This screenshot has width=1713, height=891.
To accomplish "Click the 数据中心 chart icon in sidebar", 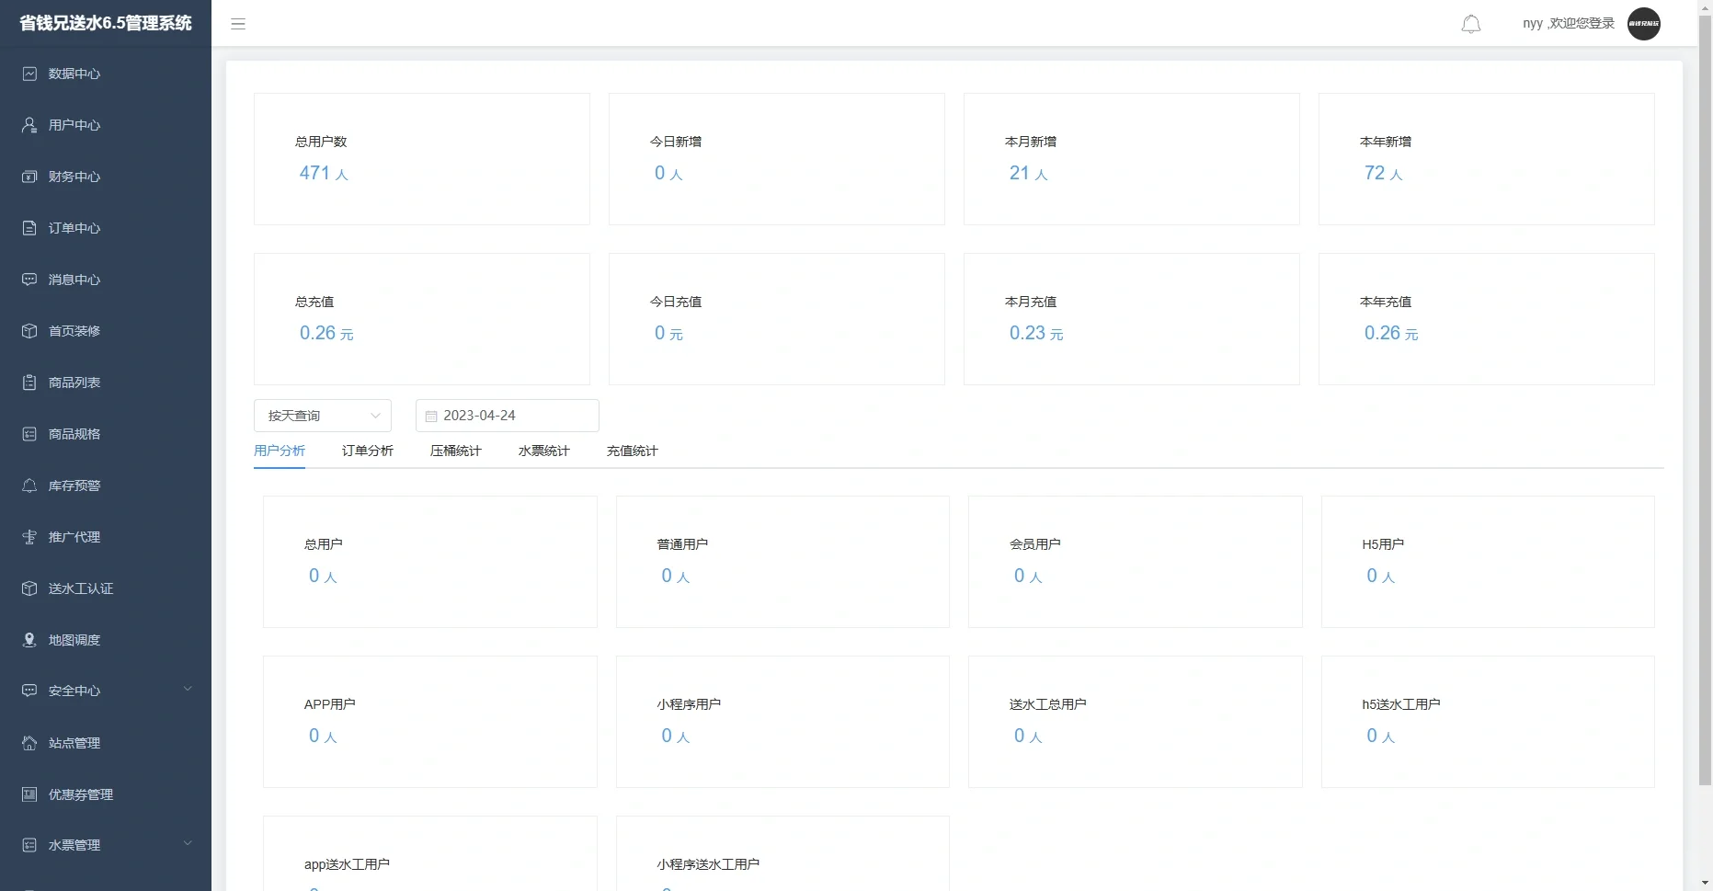I will tap(29, 74).
